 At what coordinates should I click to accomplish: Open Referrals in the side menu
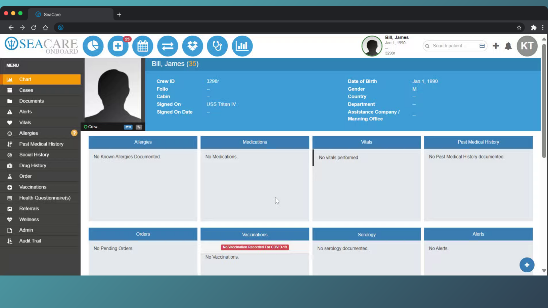tap(40, 208)
